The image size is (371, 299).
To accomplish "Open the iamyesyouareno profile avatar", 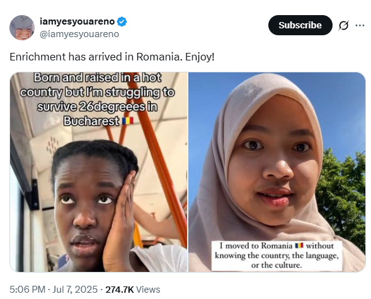I will (22, 28).
